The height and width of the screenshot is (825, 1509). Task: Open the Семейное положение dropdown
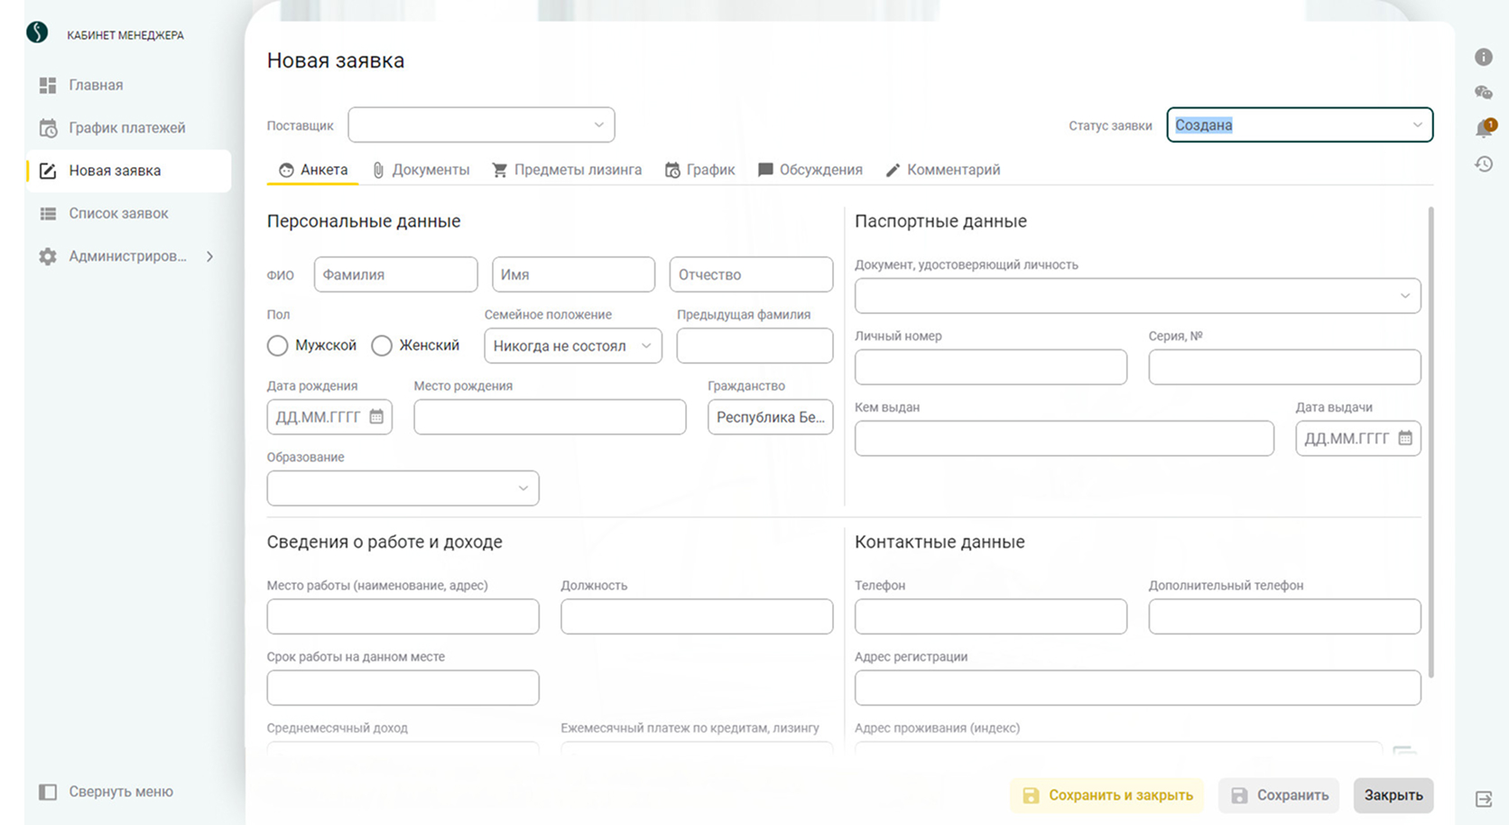573,346
